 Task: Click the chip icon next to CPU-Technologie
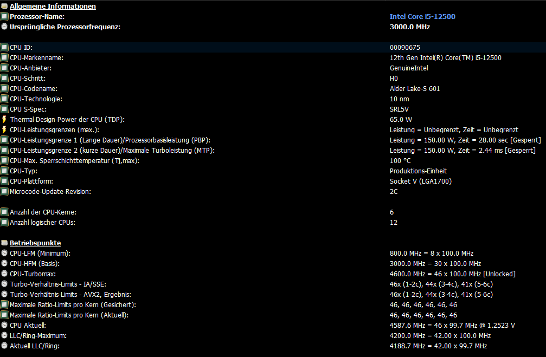pos(4,99)
